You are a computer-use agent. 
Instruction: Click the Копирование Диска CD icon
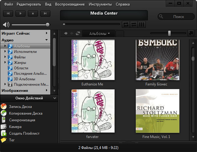click(3, 113)
